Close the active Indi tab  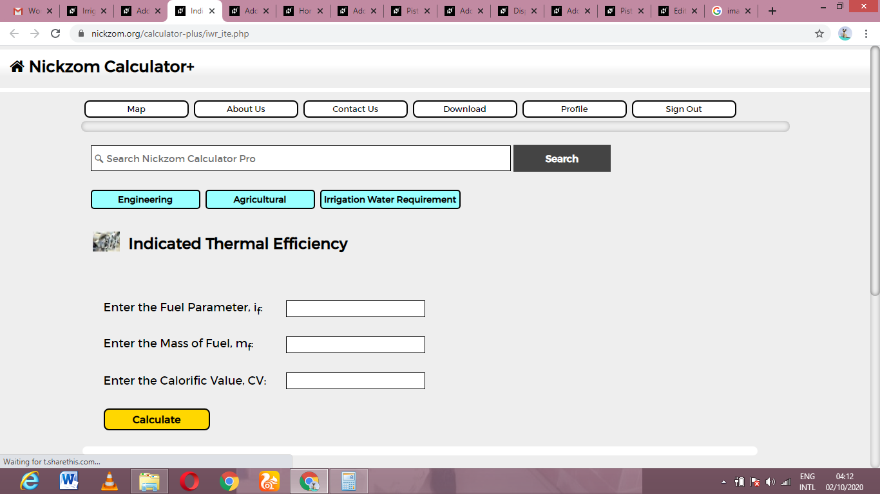[x=212, y=11]
